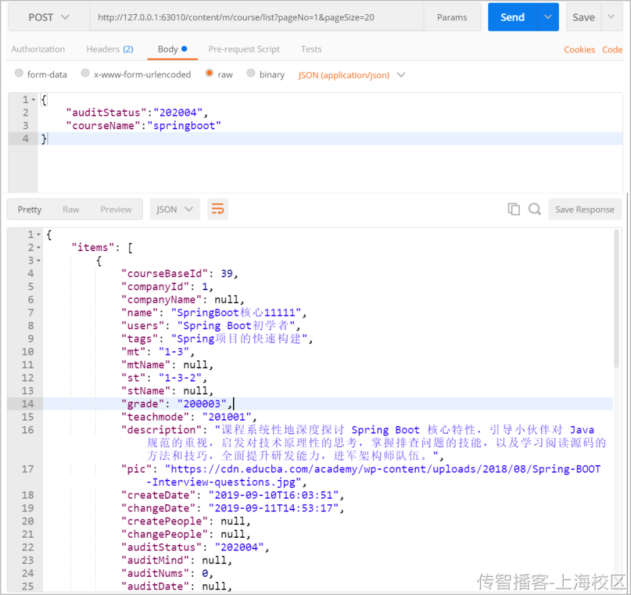Click the response pane vertical scrollbar
This screenshot has height=595, width=631.
pyautogui.click(x=616, y=298)
